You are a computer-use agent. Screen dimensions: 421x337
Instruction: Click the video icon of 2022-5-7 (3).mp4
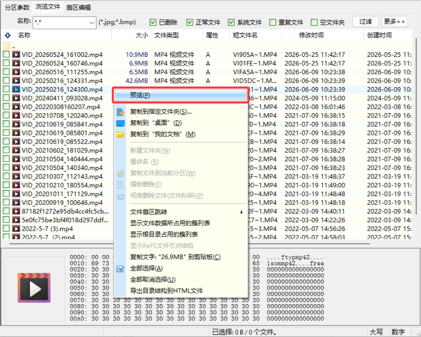coord(16,229)
